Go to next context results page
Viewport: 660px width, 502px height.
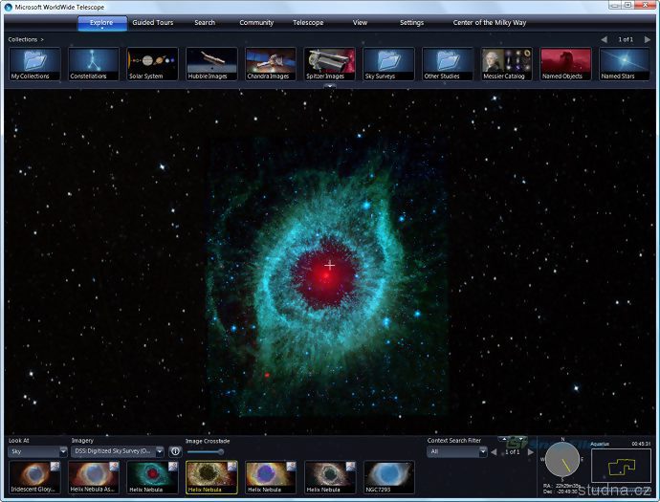[530, 452]
